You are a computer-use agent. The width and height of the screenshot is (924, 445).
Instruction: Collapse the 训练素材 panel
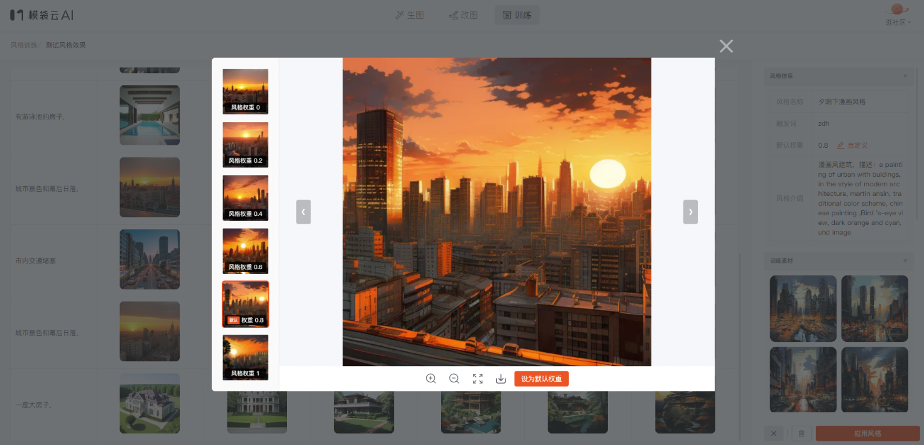tap(905, 260)
